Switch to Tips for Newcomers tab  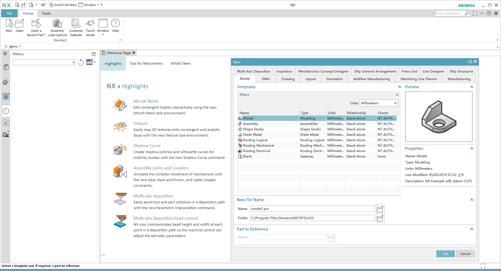[146, 64]
